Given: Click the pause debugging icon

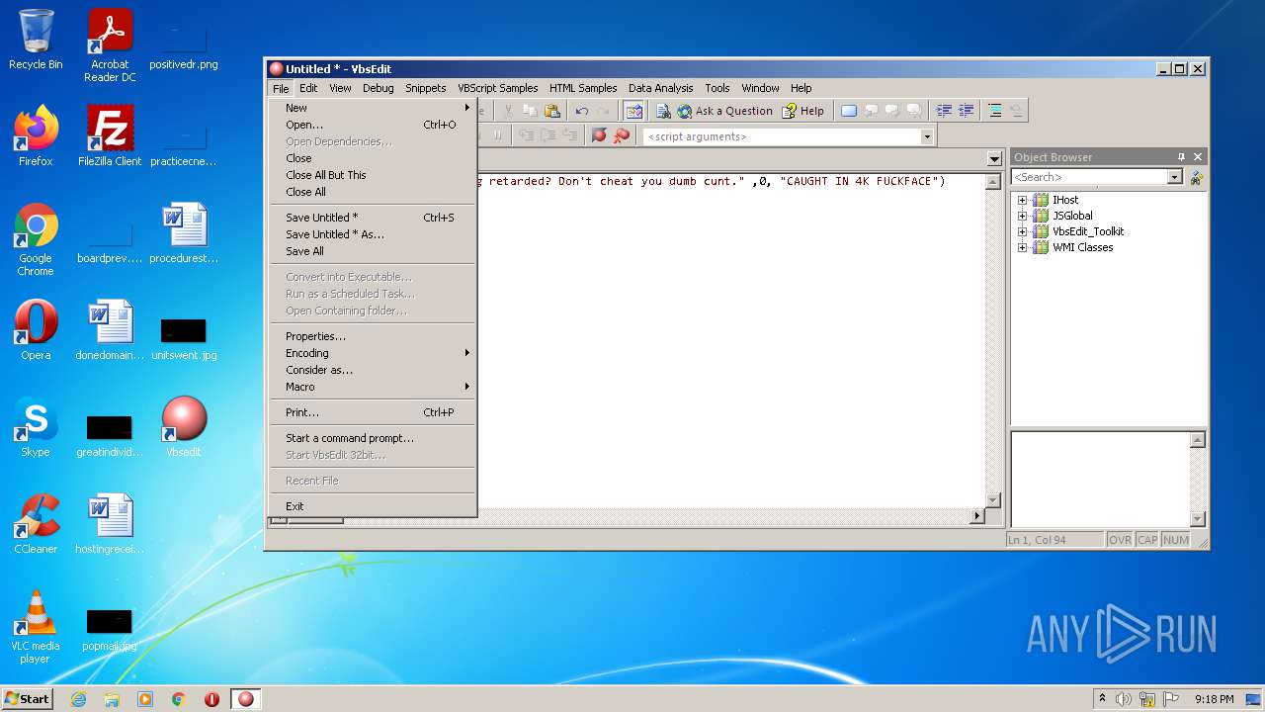Looking at the screenshot, I should (497, 136).
